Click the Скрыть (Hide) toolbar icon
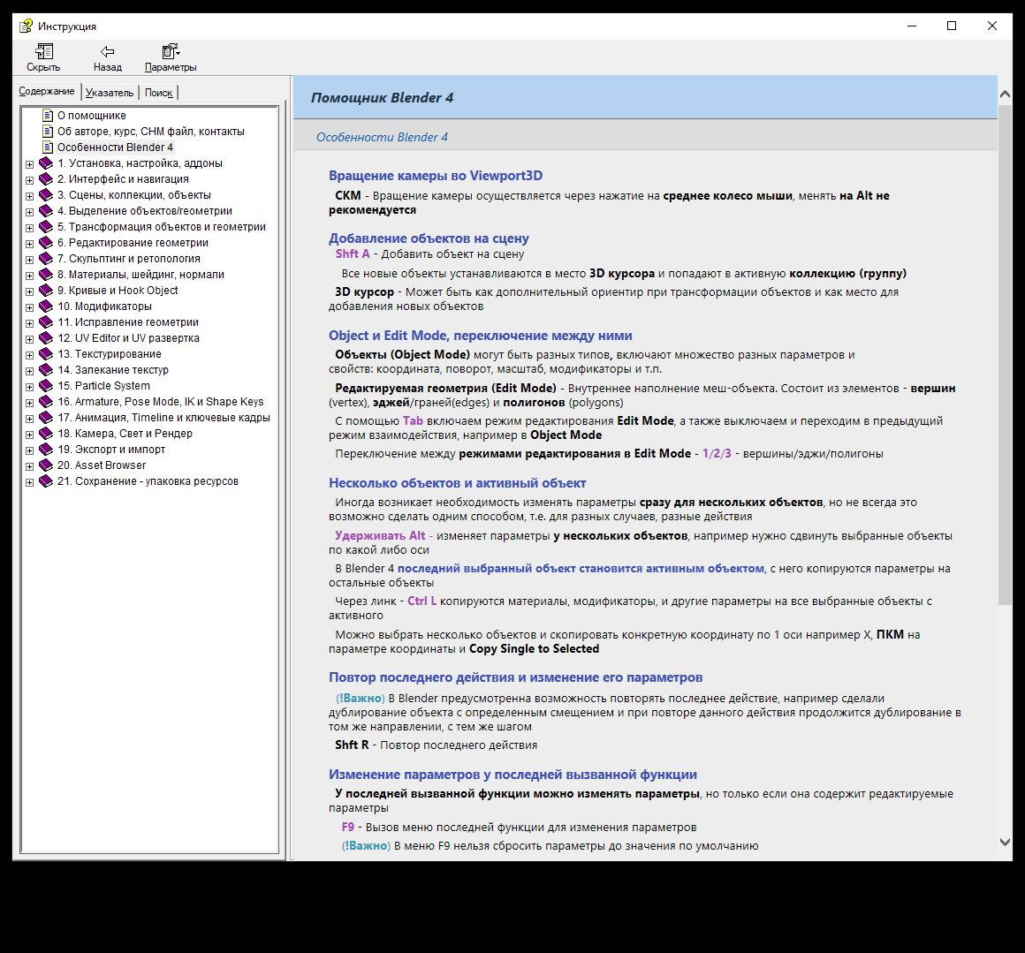This screenshot has height=953, width=1025. [x=43, y=52]
